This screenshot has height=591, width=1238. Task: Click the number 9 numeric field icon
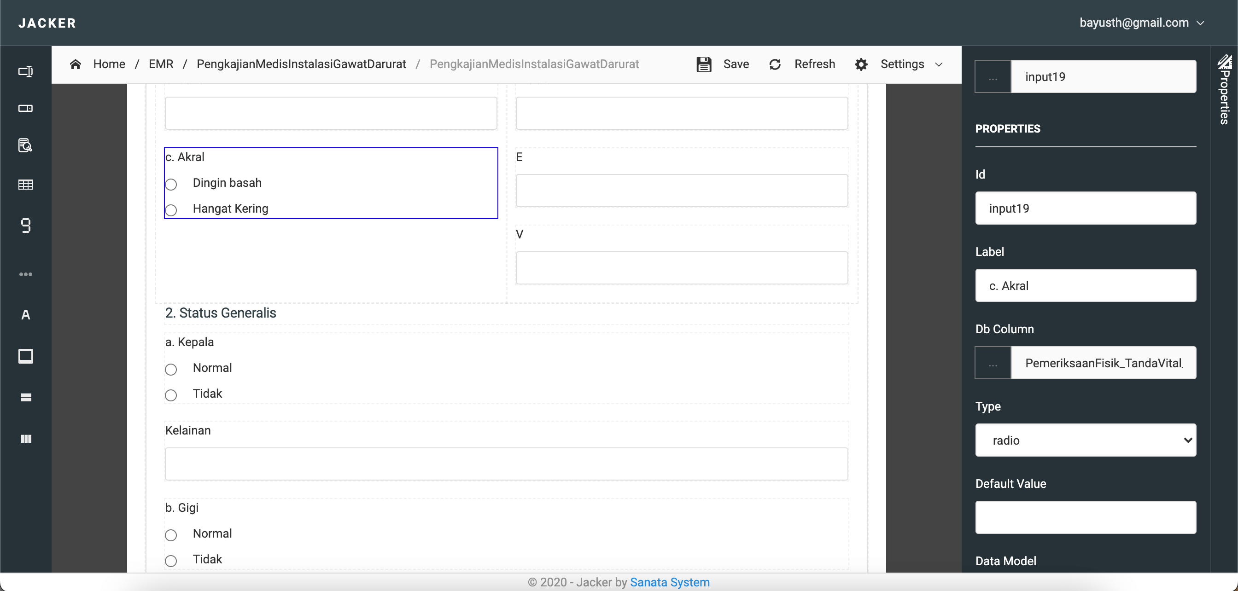25,226
